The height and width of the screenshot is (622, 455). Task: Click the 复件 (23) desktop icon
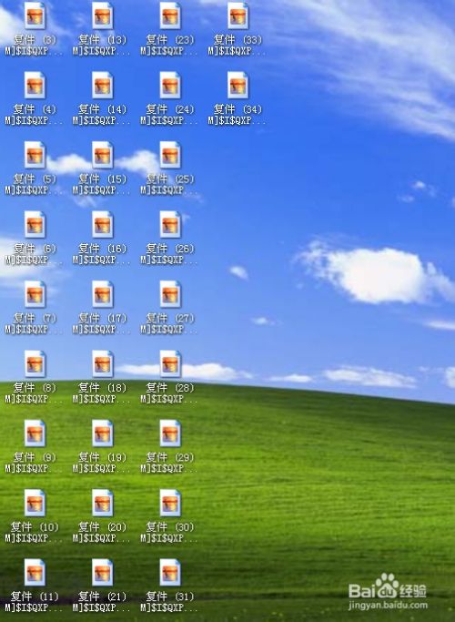170,15
